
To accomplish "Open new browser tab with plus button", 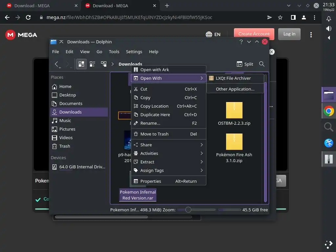I will click(167, 6).
